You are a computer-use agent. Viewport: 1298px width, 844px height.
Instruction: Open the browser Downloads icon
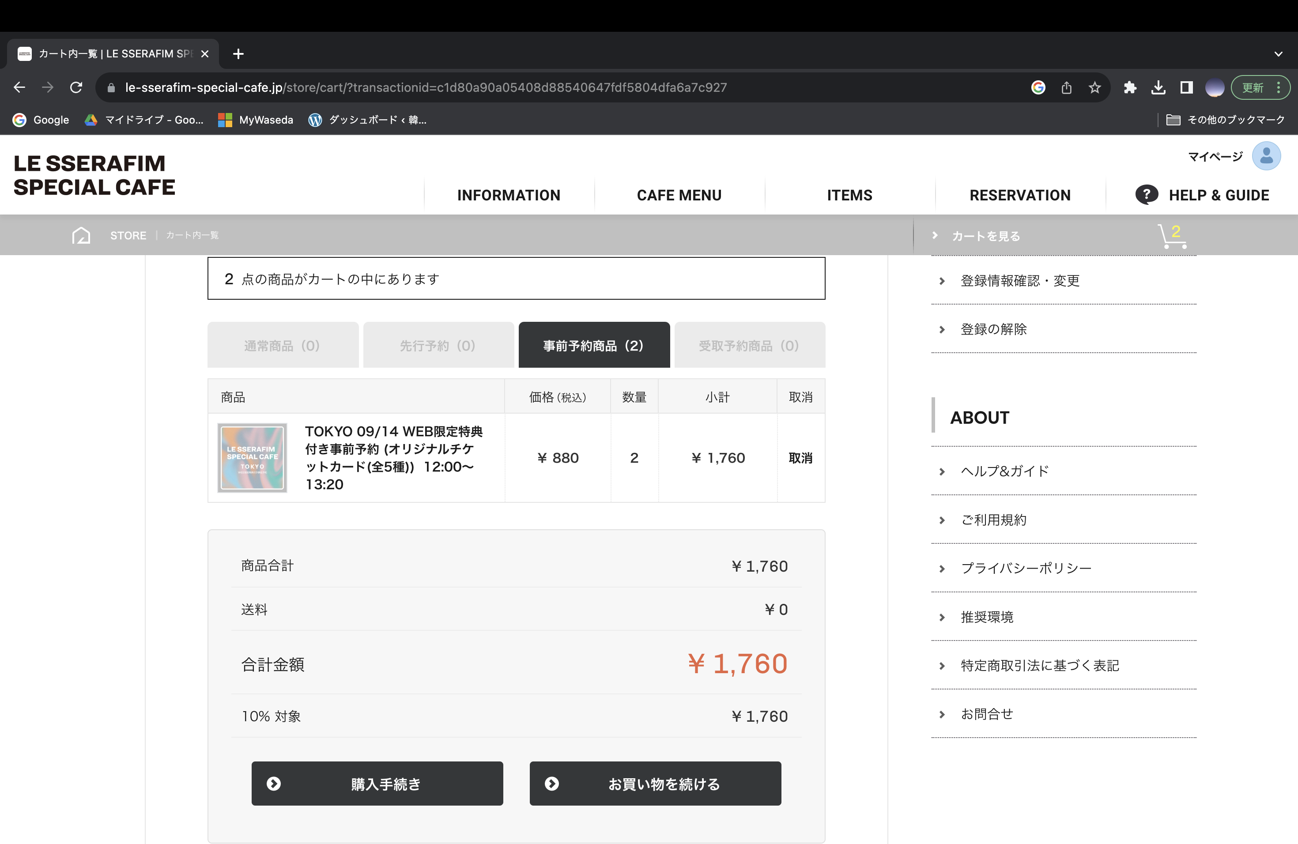pos(1158,87)
